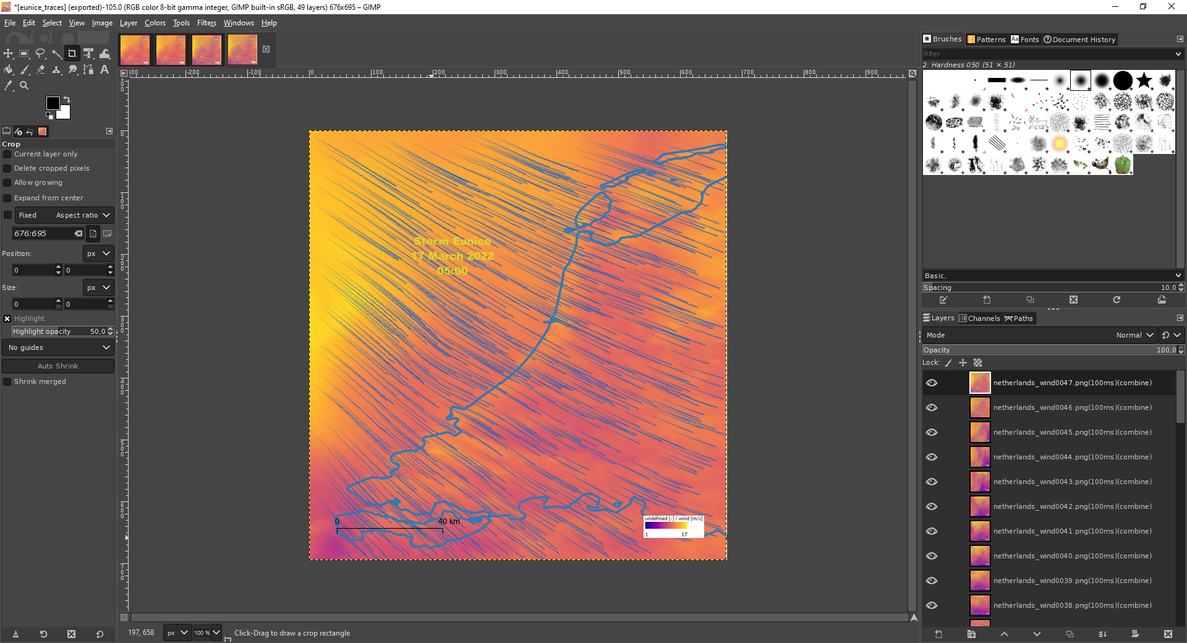Open the Filters menu
Viewport: 1187px width, 643px height.
pos(206,23)
